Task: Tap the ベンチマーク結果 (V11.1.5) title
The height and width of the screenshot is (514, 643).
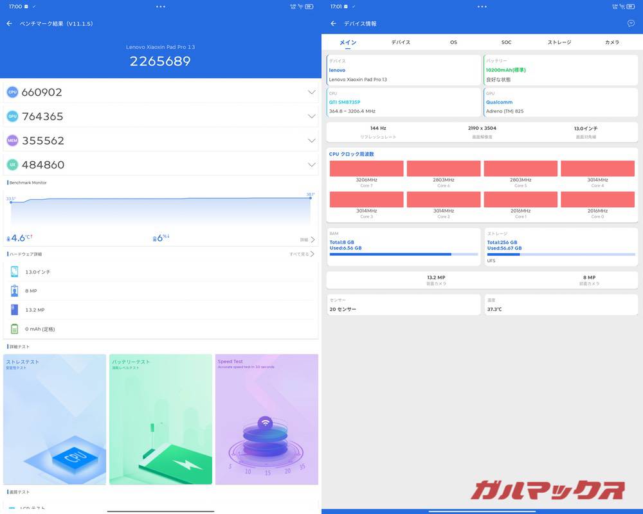Action: coord(56,24)
